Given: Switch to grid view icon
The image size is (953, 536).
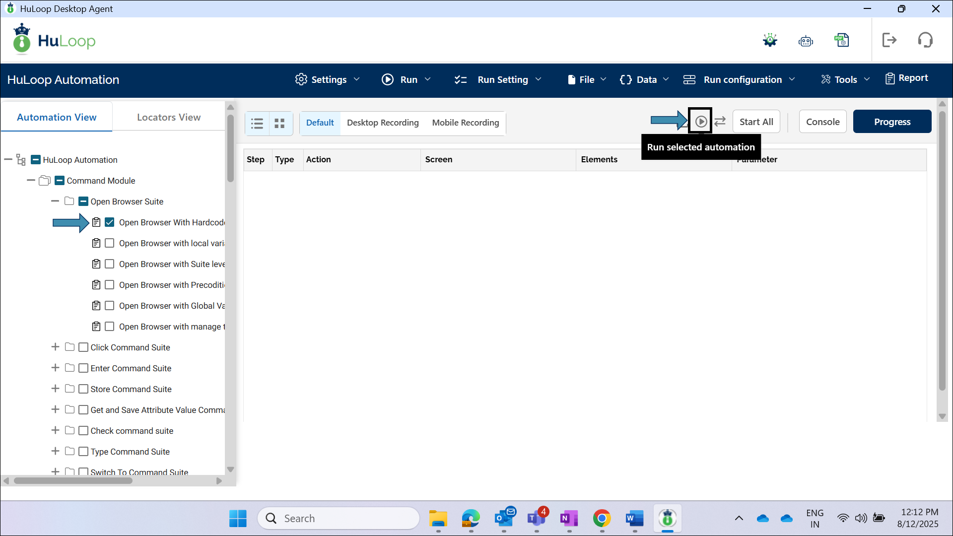Looking at the screenshot, I should tap(280, 123).
